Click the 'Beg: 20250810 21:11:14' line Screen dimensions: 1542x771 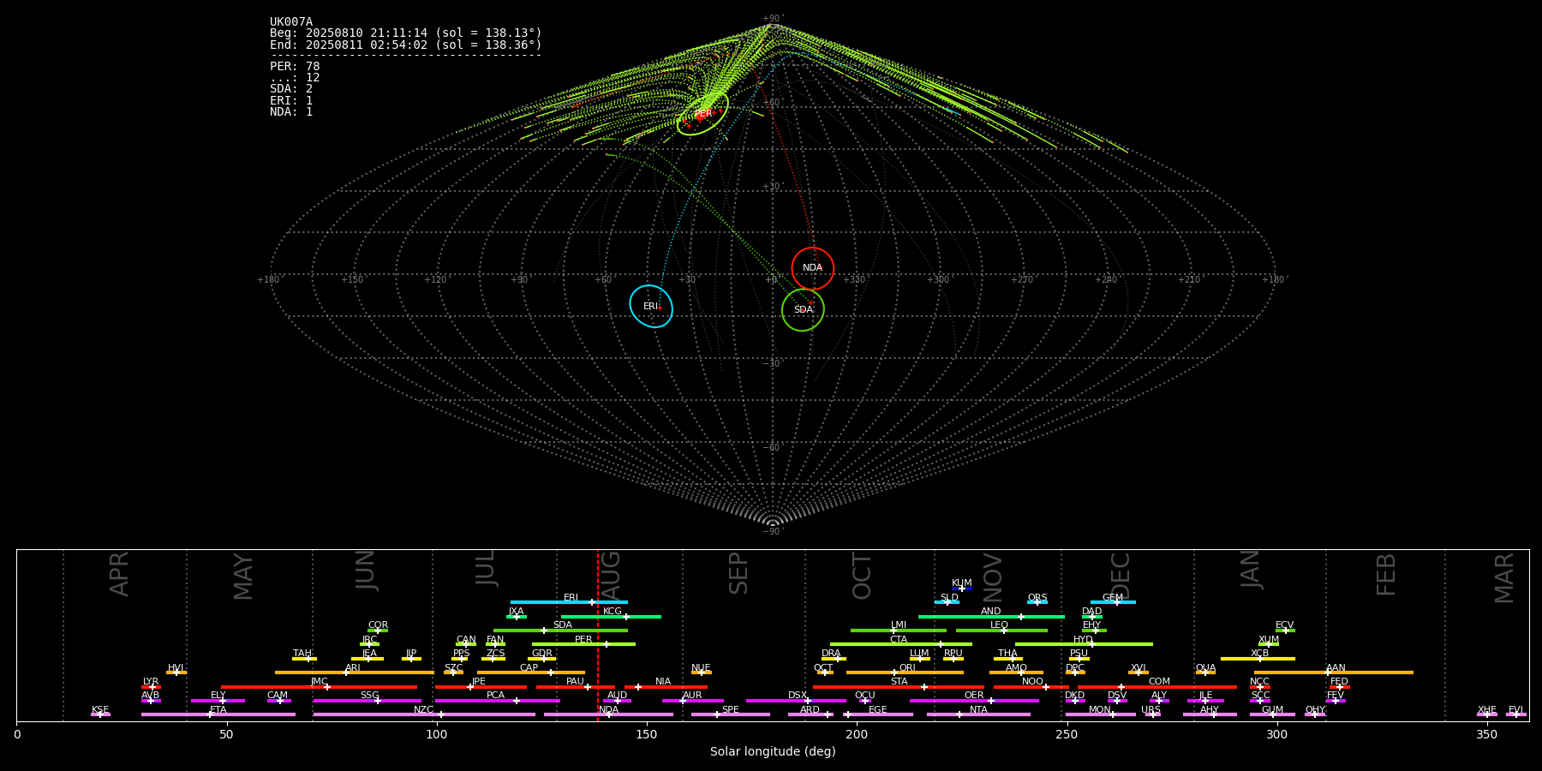(x=406, y=33)
